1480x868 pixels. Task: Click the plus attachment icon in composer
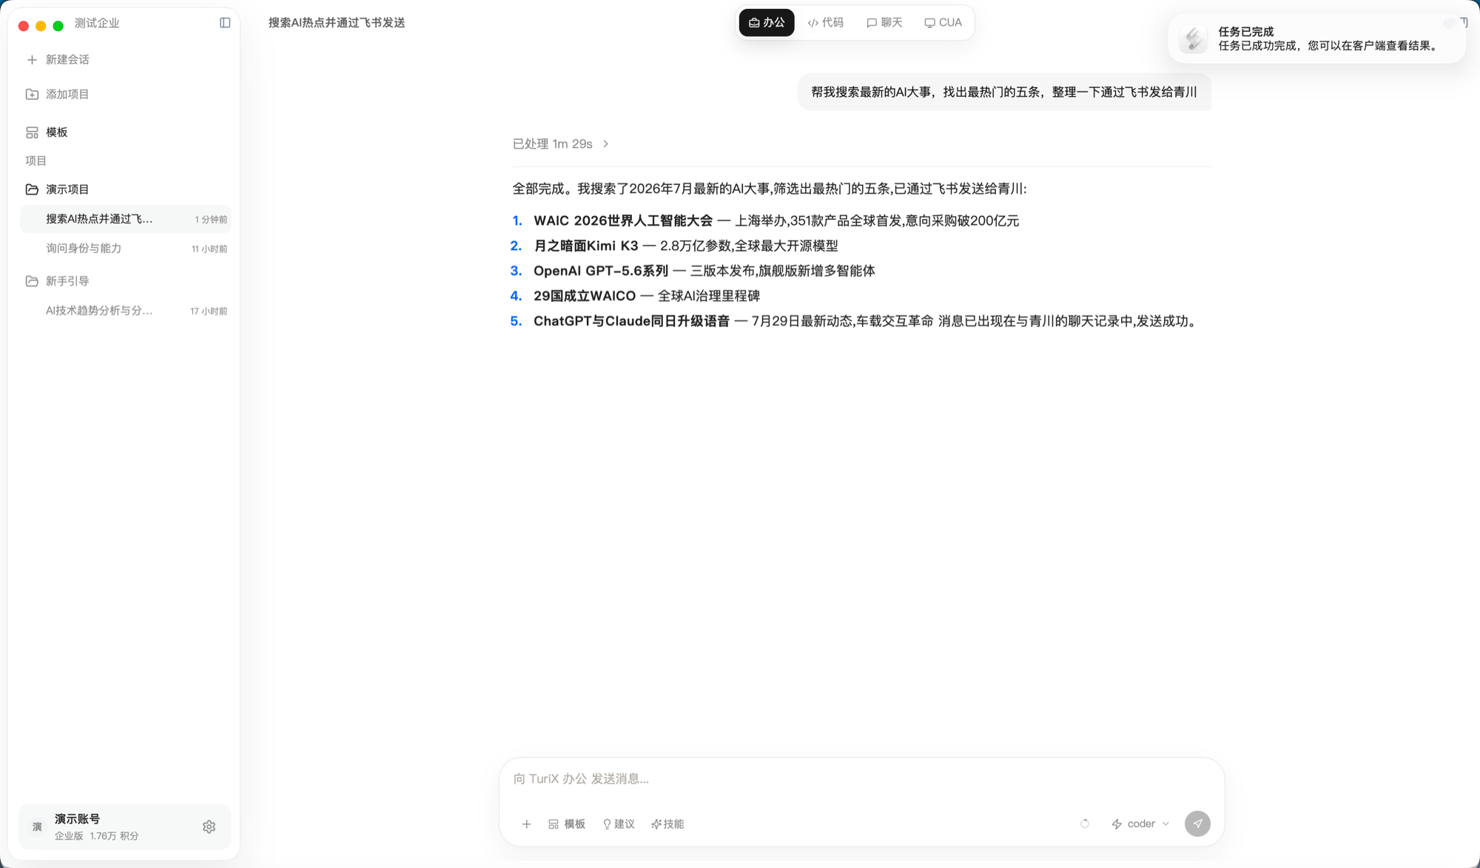(526, 824)
